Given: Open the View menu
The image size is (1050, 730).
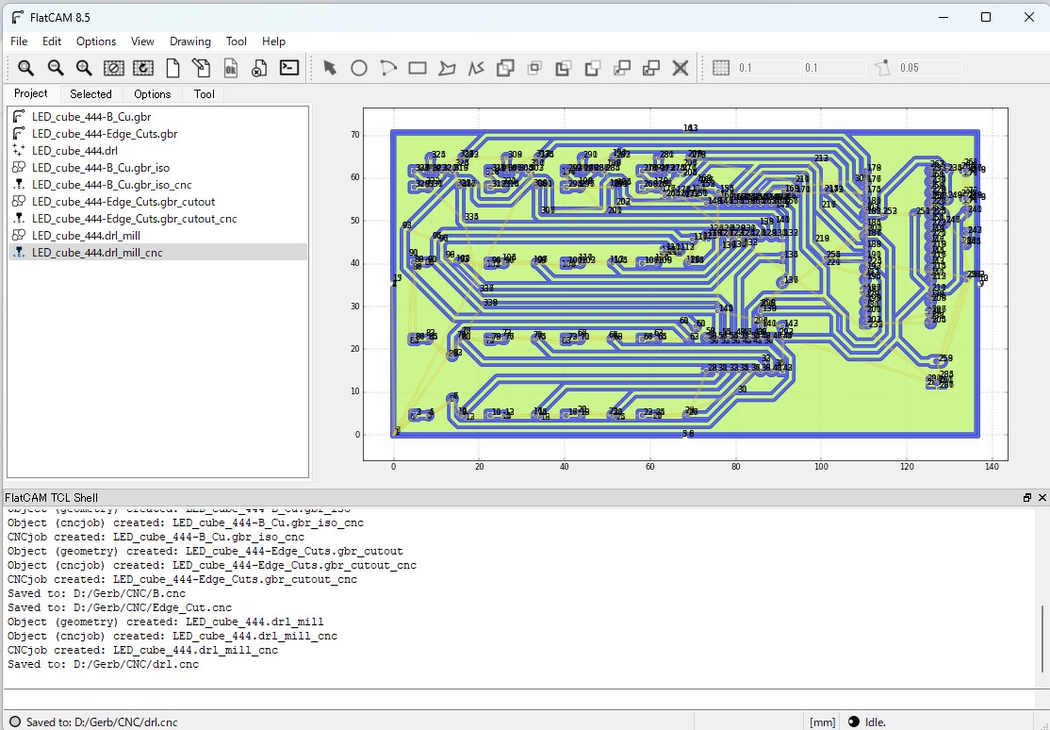Looking at the screenshot, I should click(x=142, y=41).
